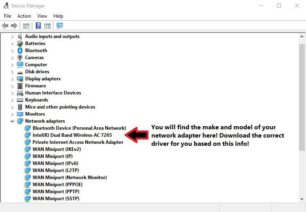
Task: Click the Keyboards category icon
Action: (20, 100)
